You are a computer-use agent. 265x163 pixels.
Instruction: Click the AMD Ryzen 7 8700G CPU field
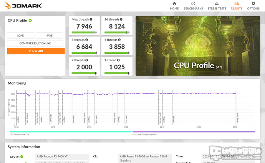pos(145,158)
